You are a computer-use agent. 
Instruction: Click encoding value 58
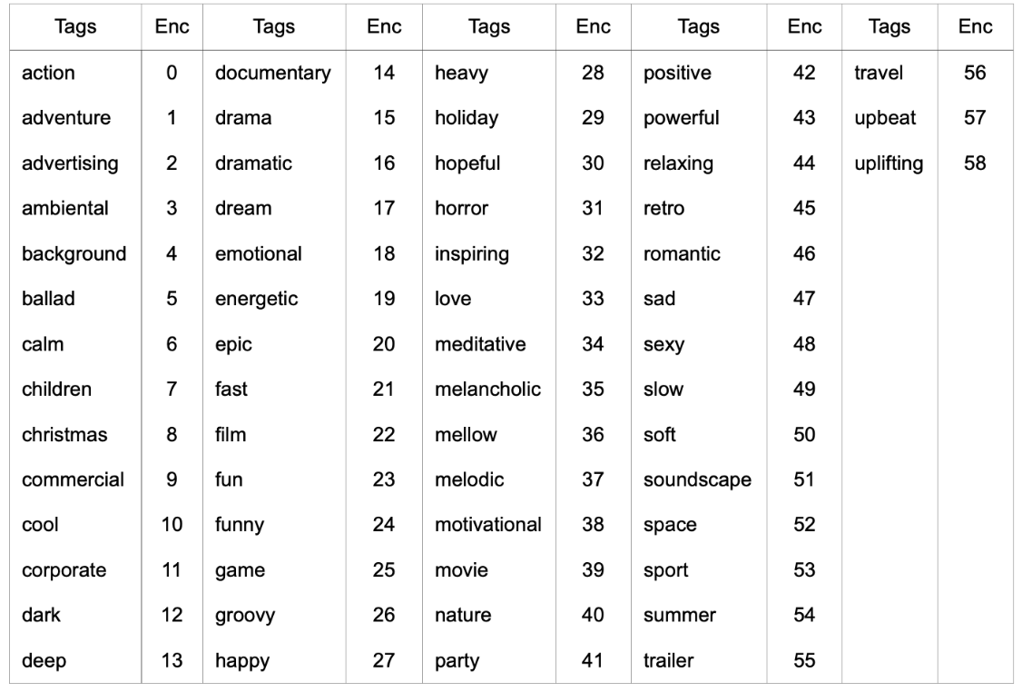point(975,163)
